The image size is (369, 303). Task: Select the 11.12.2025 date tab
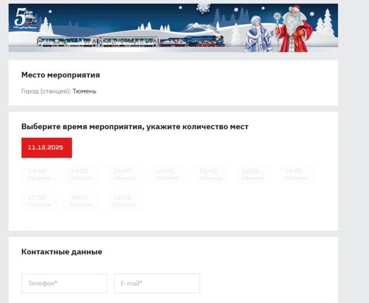click(x=47, y=148)
